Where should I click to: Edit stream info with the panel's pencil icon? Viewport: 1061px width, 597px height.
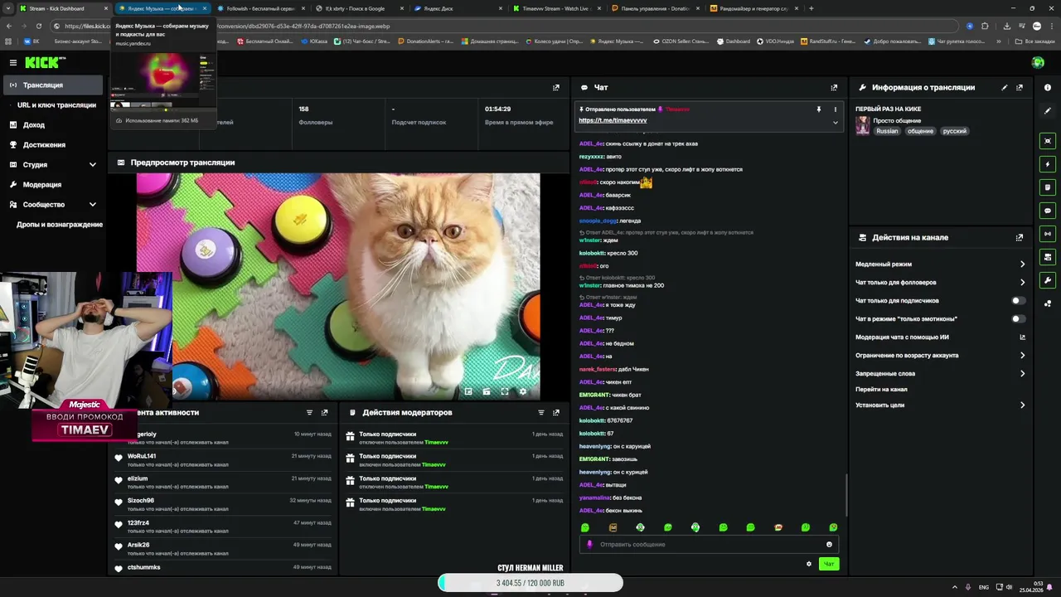(1005, 87)
